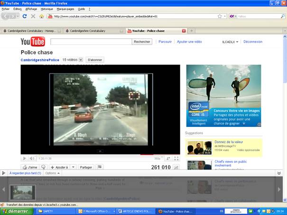Select the queued video thumbnail in bottom strip
Screen dimensions: 287x215
tap(22, 193)
